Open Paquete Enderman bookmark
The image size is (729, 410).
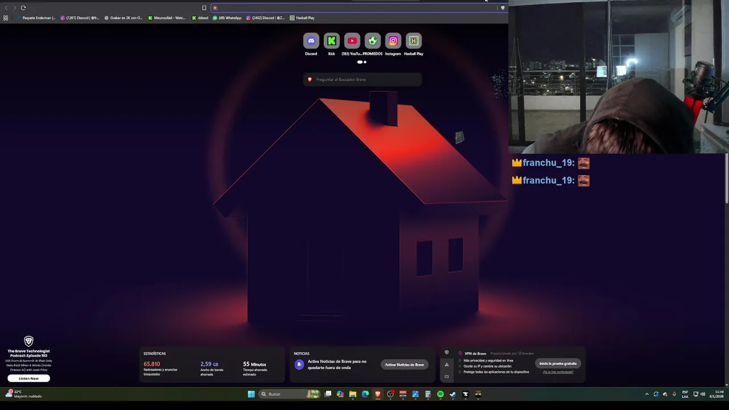point(36,18)
